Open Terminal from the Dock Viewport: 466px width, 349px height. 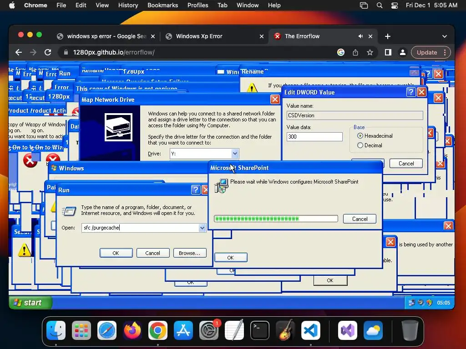point(260,330)
